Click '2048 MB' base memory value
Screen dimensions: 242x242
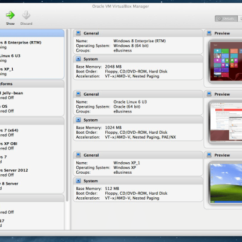113,67
